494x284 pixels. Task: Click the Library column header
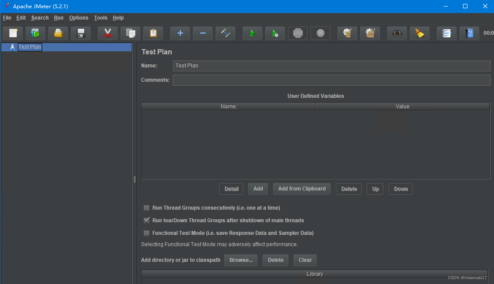(x=315, y=274)
